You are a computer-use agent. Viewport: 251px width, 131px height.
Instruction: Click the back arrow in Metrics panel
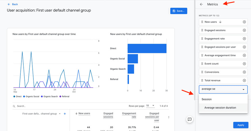201,4
